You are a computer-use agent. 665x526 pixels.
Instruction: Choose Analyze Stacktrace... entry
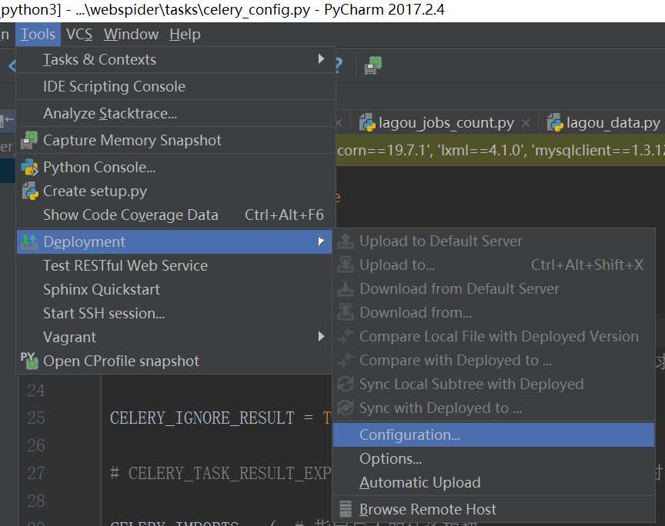point(174,114)
